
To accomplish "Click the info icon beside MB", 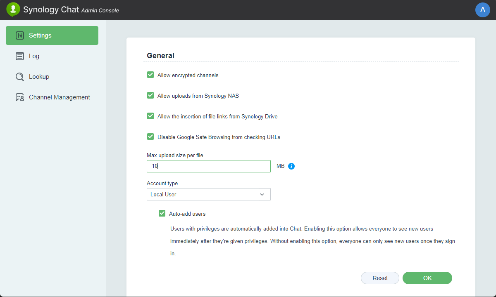I will tap(291, 166).
